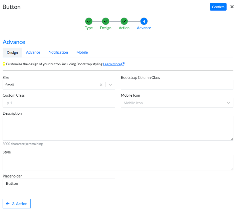The width and height of the screenshot is (236, 212).
Task: Switch to the Mobile tab
Action: point(82,52)
